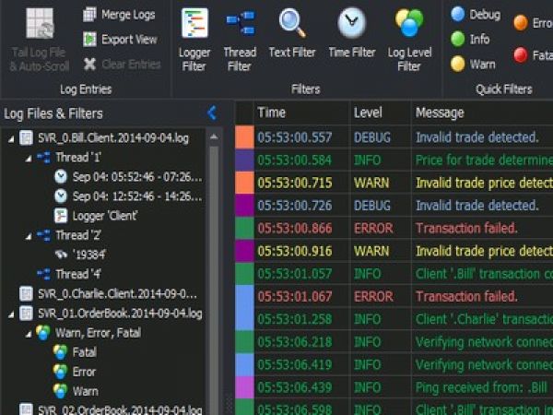Click the indigo swatch of row 05:53:00.584
Viewport: 553px width, 415px height.
pos(244,160)
